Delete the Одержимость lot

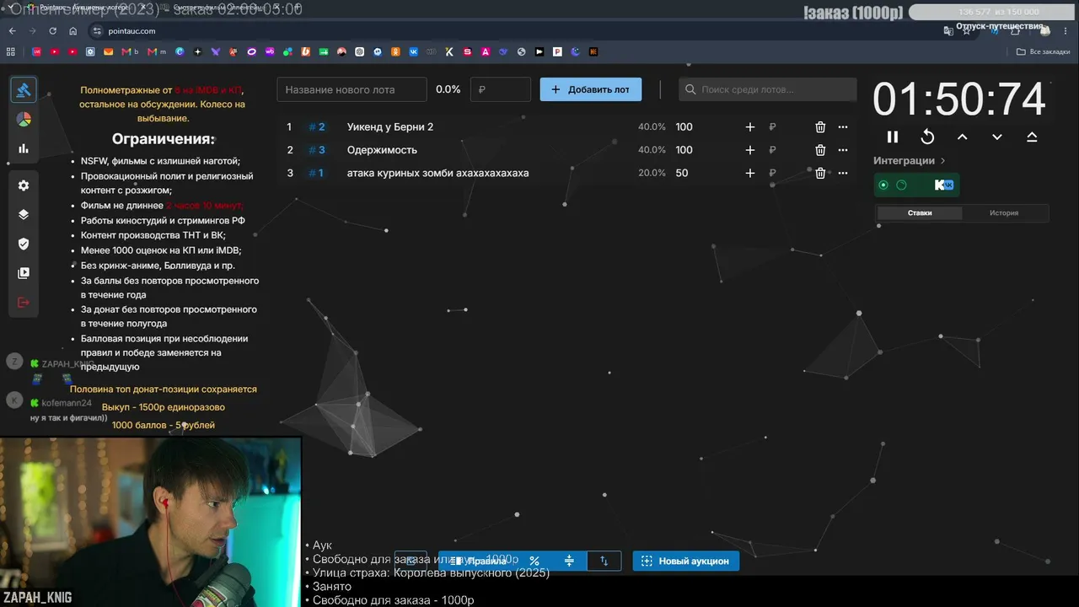820,150
